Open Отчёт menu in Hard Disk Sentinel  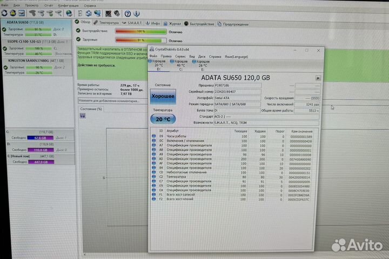click(x=49, y=5)
